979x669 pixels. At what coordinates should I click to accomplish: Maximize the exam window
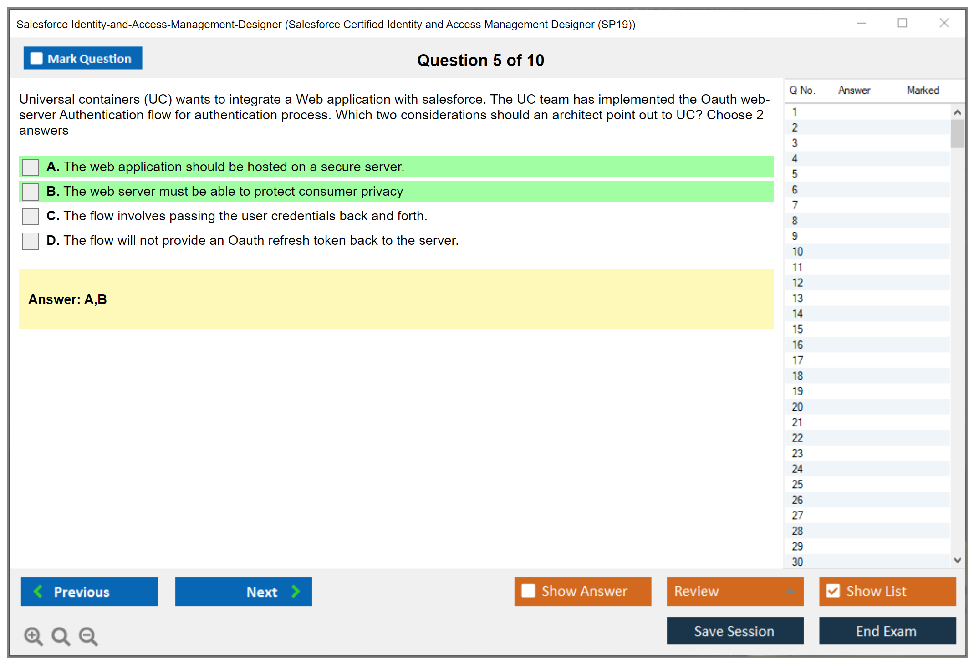pyautogui.click(x=902, y=23)
